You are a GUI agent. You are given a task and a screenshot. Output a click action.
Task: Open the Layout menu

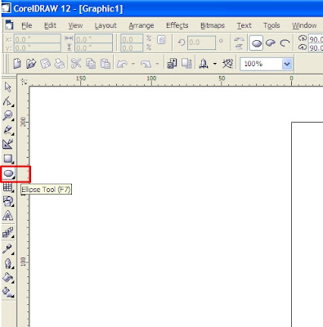tap(105, 25)
